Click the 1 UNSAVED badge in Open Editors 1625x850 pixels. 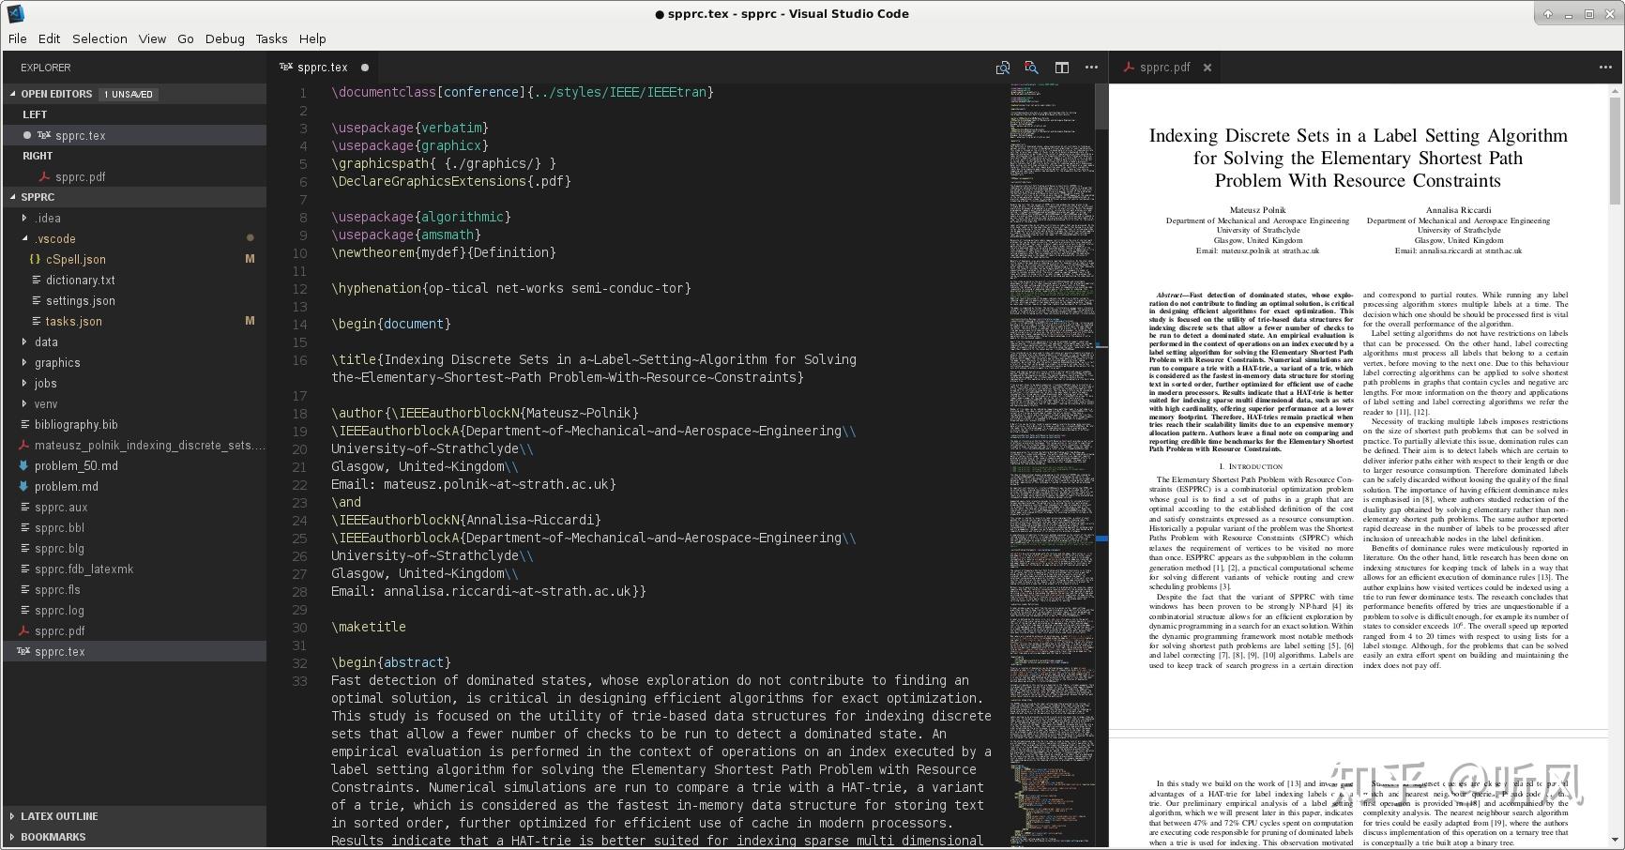click(x=129, y=94)
